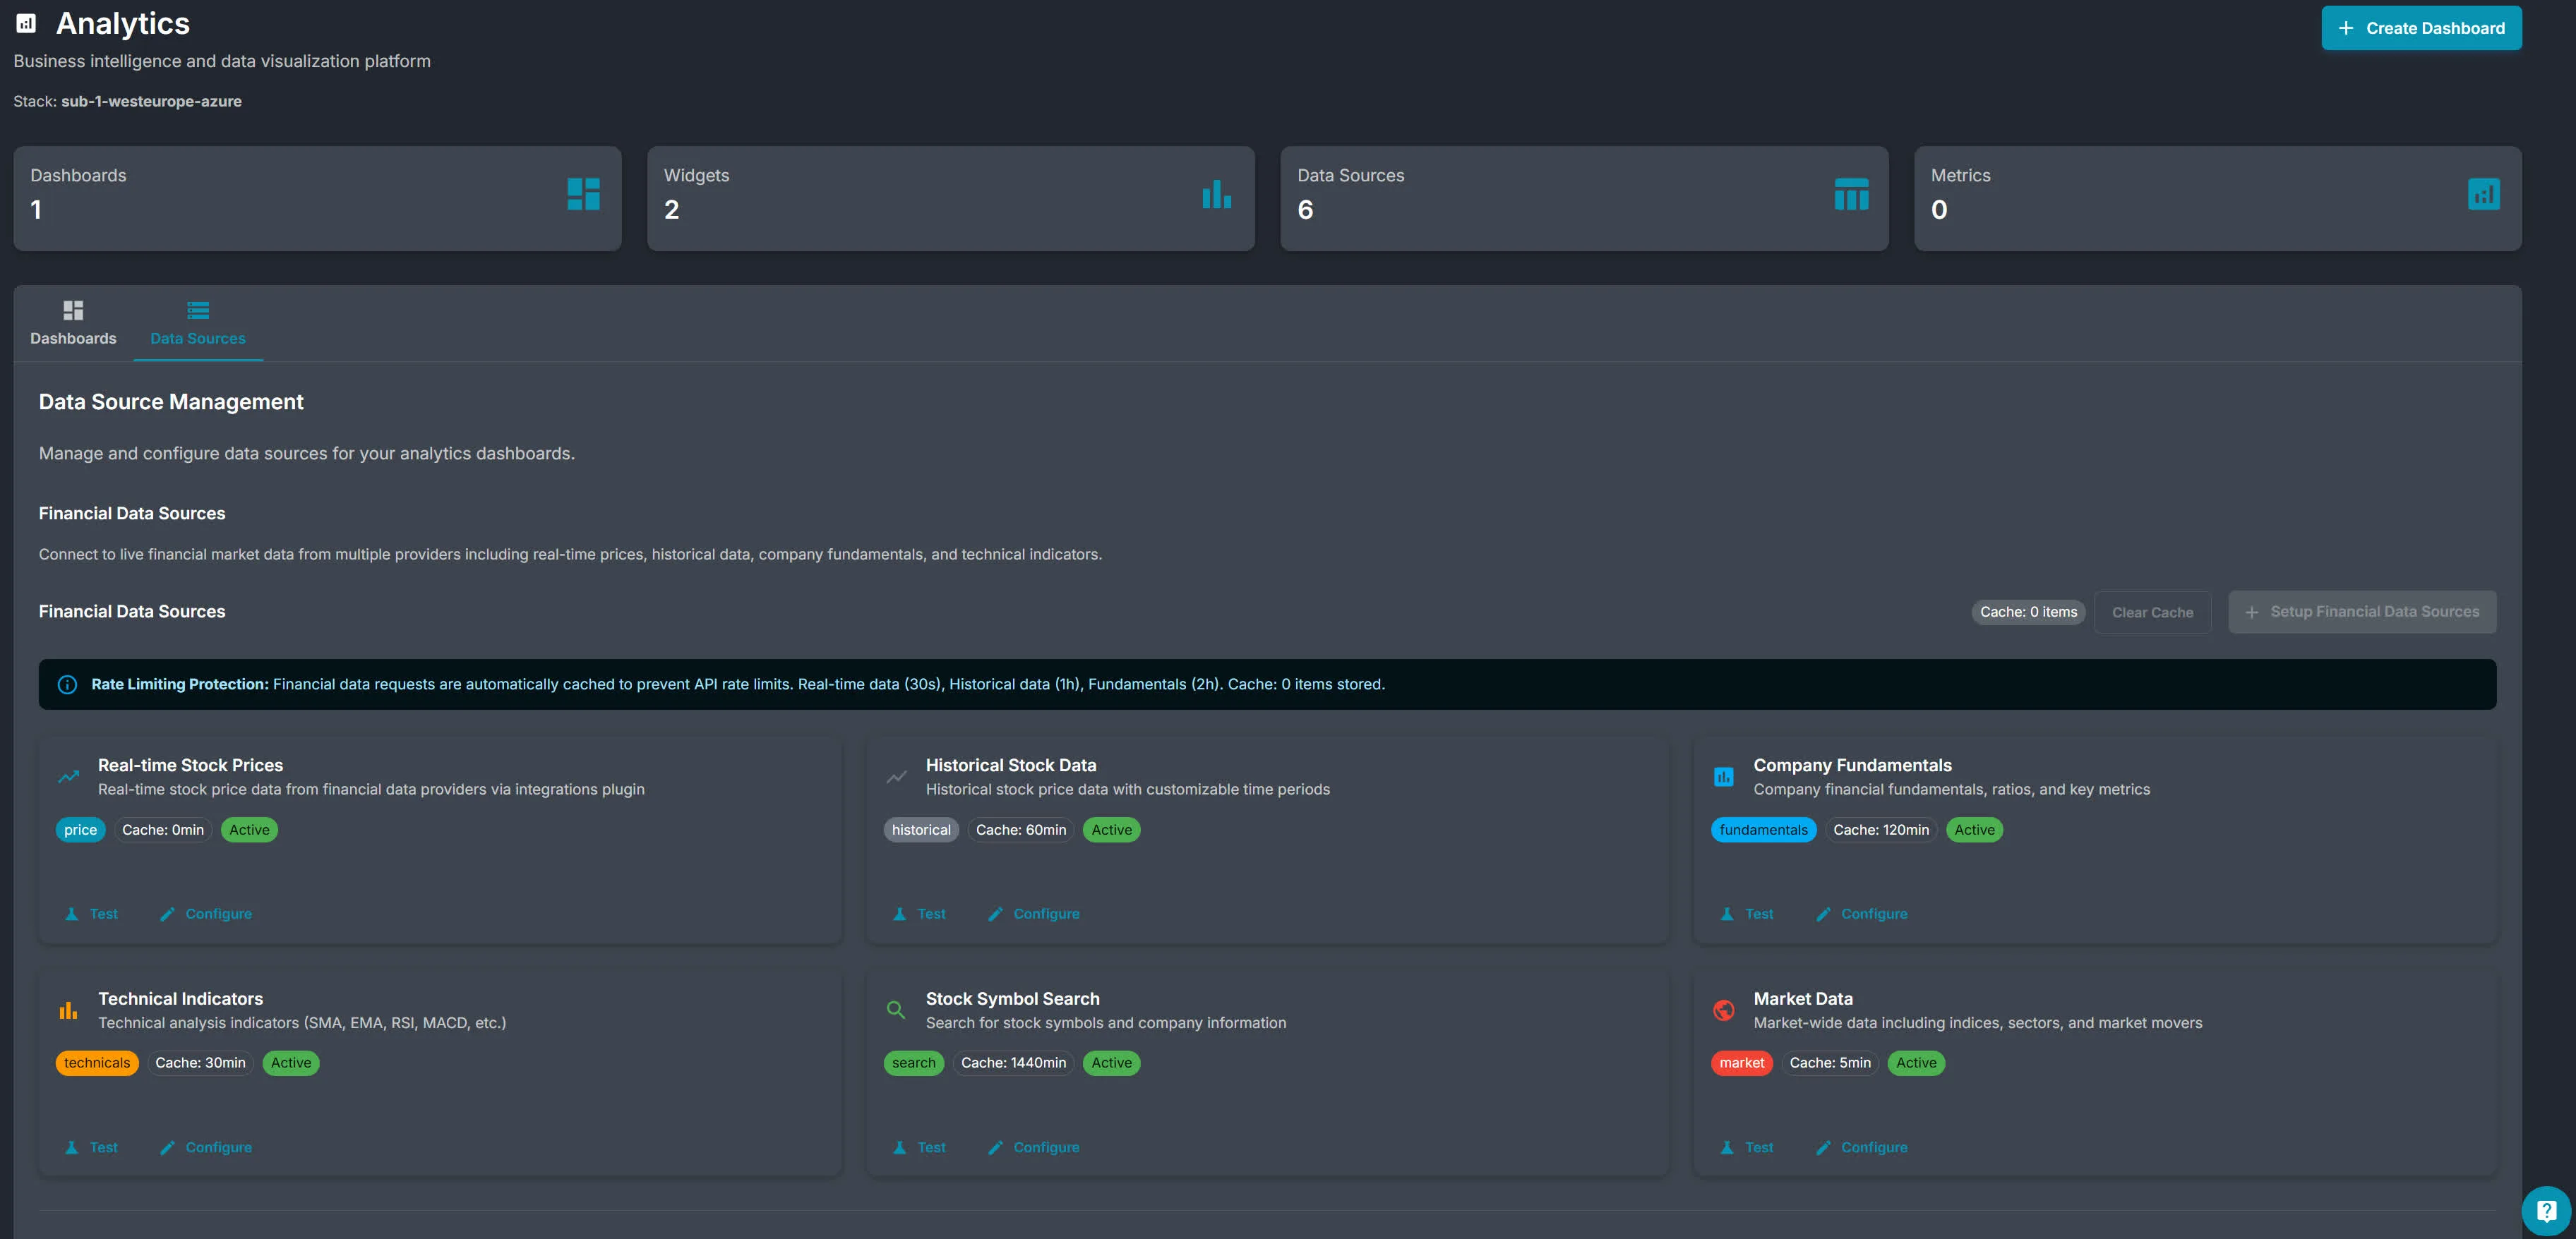The width and height of the screenshot is (2576, 1239).
Task: Click the Dashboards stat card grid icon
Action: [583, 194]
